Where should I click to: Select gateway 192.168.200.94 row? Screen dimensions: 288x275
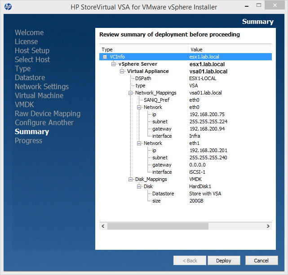click(x=186, y=129)
